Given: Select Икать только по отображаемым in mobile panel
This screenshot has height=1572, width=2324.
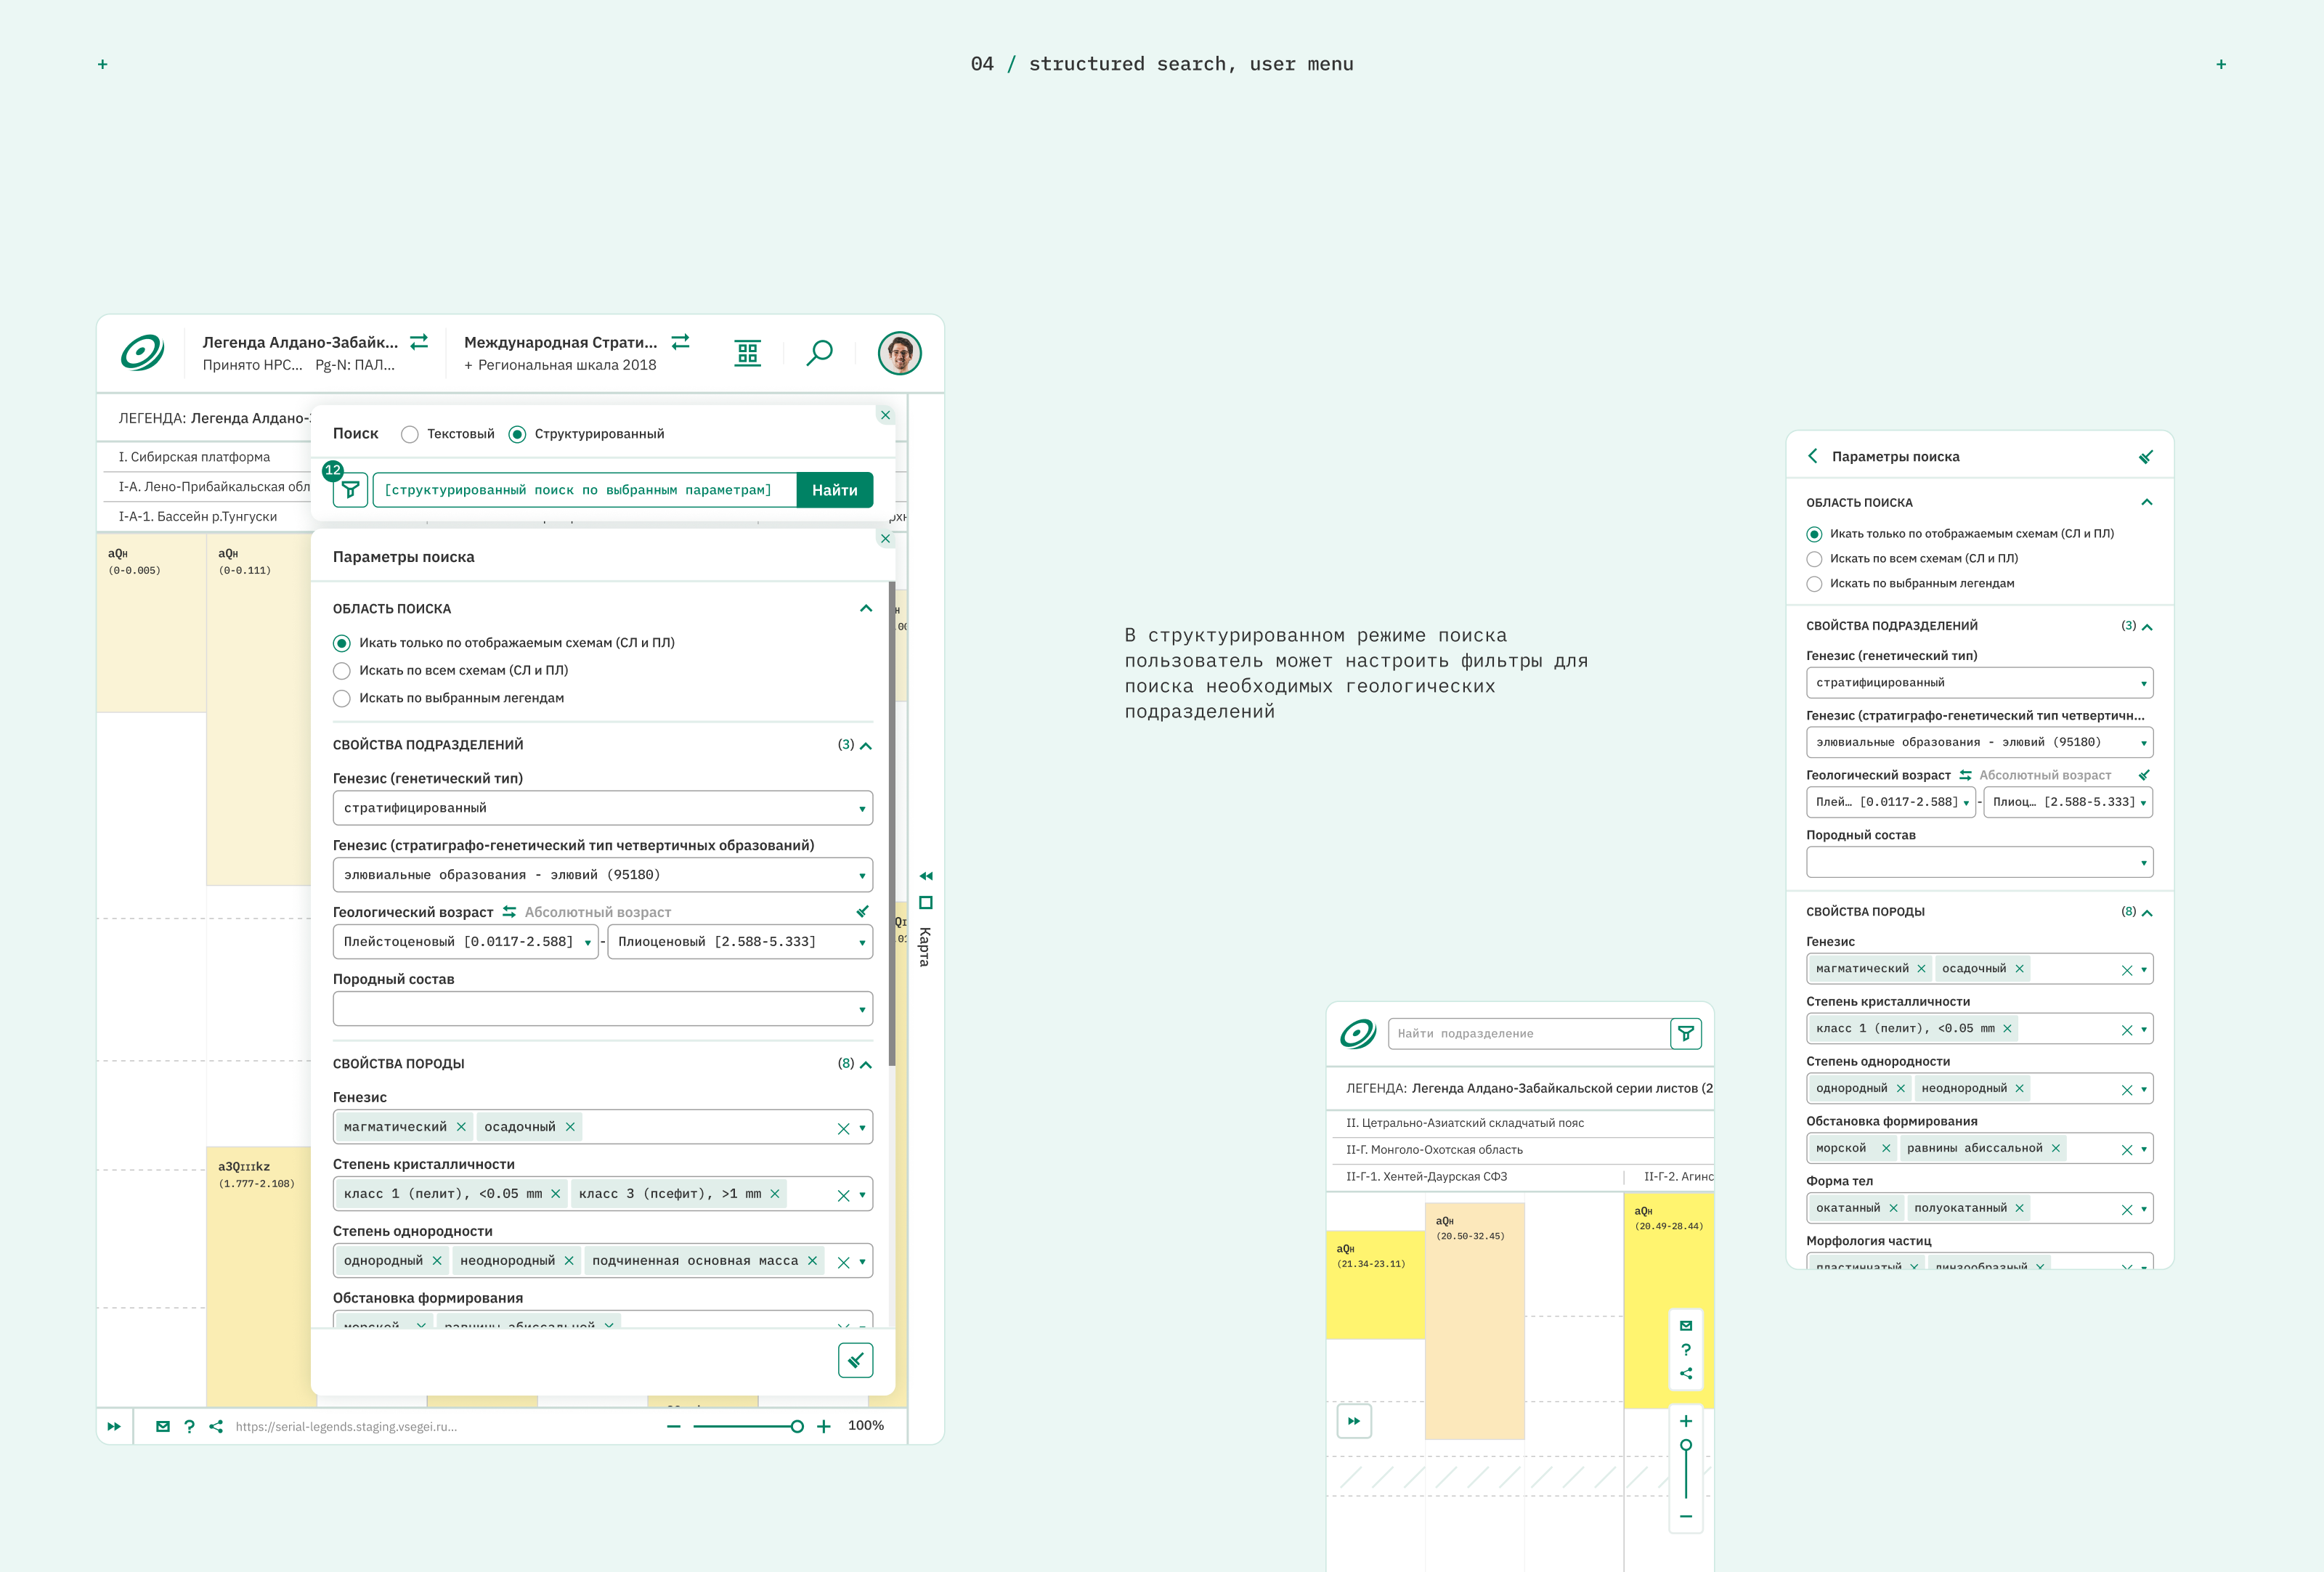Looking at the screenshot, I should point(1961,533).
